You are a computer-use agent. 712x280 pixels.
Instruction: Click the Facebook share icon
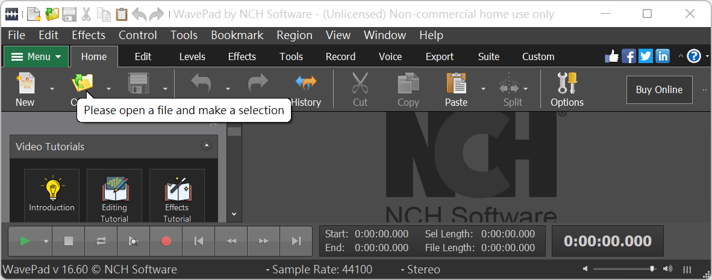click(x=629, y=56)
